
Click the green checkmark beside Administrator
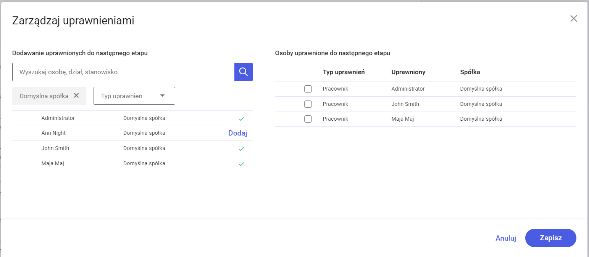coord(241,118)
